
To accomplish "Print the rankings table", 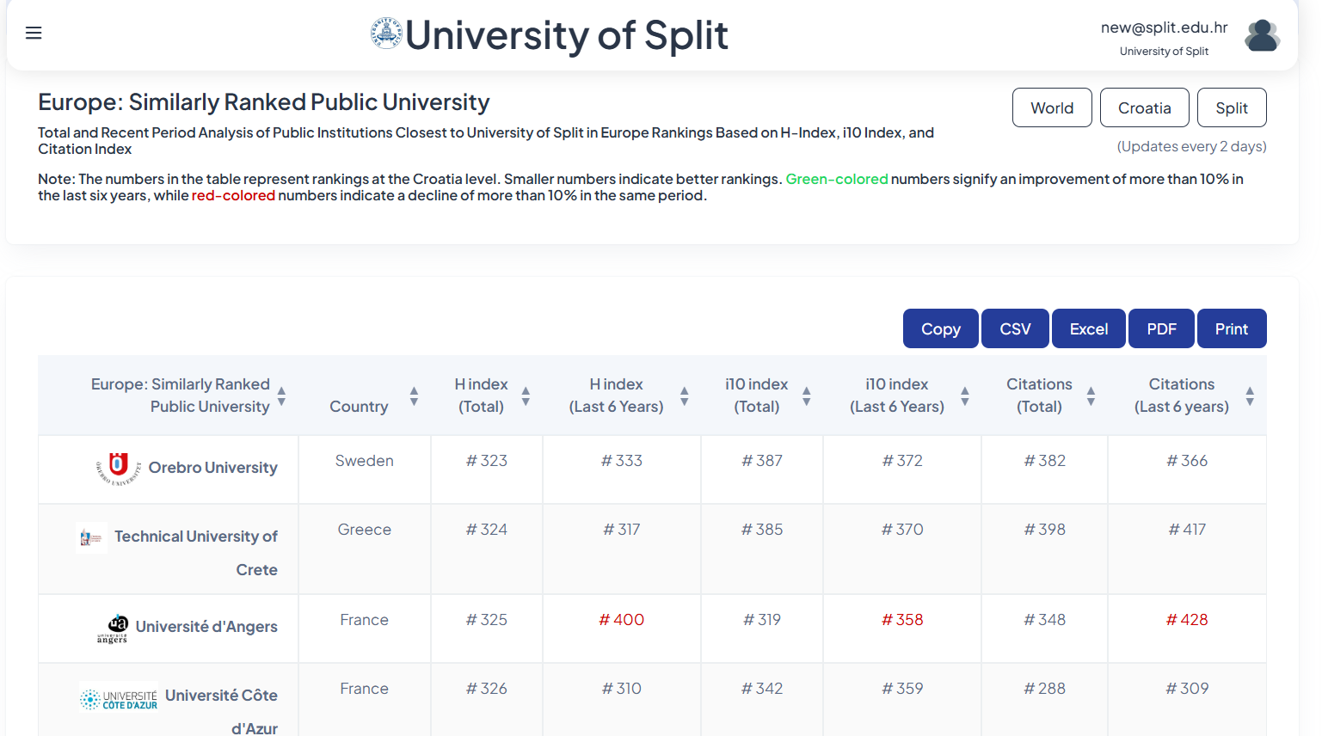I will pos(1232,328).
